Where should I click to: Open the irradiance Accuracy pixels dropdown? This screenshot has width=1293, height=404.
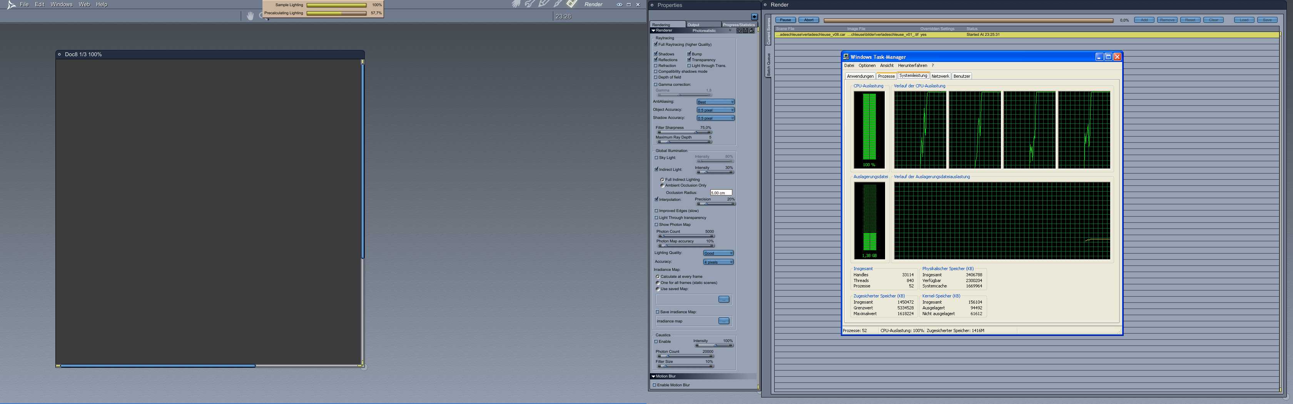coord(718,262)
